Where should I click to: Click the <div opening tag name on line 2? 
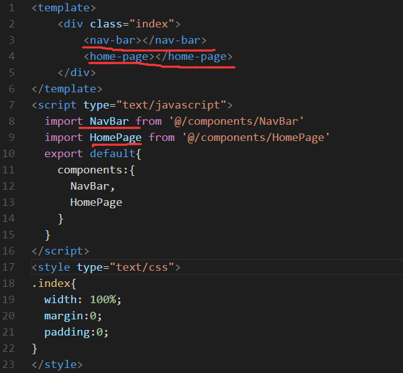[x=70, y=24]
